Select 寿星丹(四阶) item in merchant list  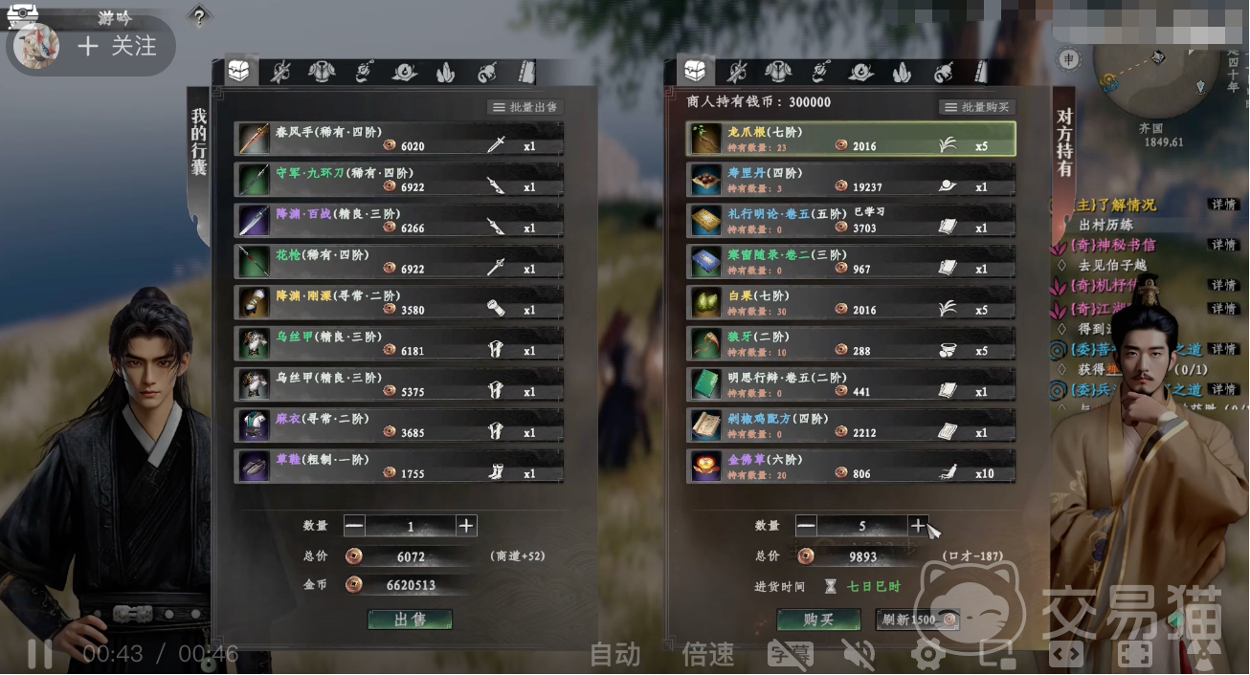coord(851,180)
